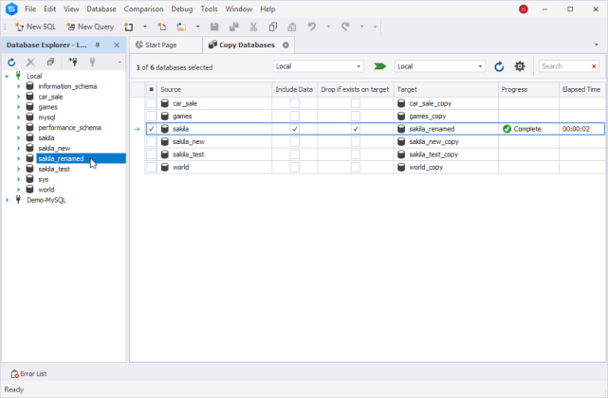Click the green copy direction arrow
Screen dimensions: 608x398
tap(380, 66)
